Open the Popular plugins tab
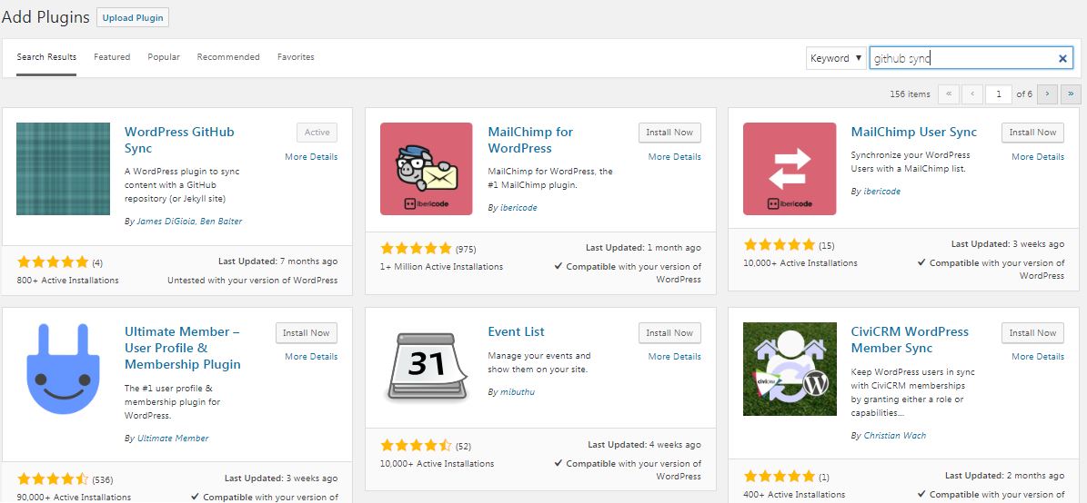1087x503 pixels. 164,57
